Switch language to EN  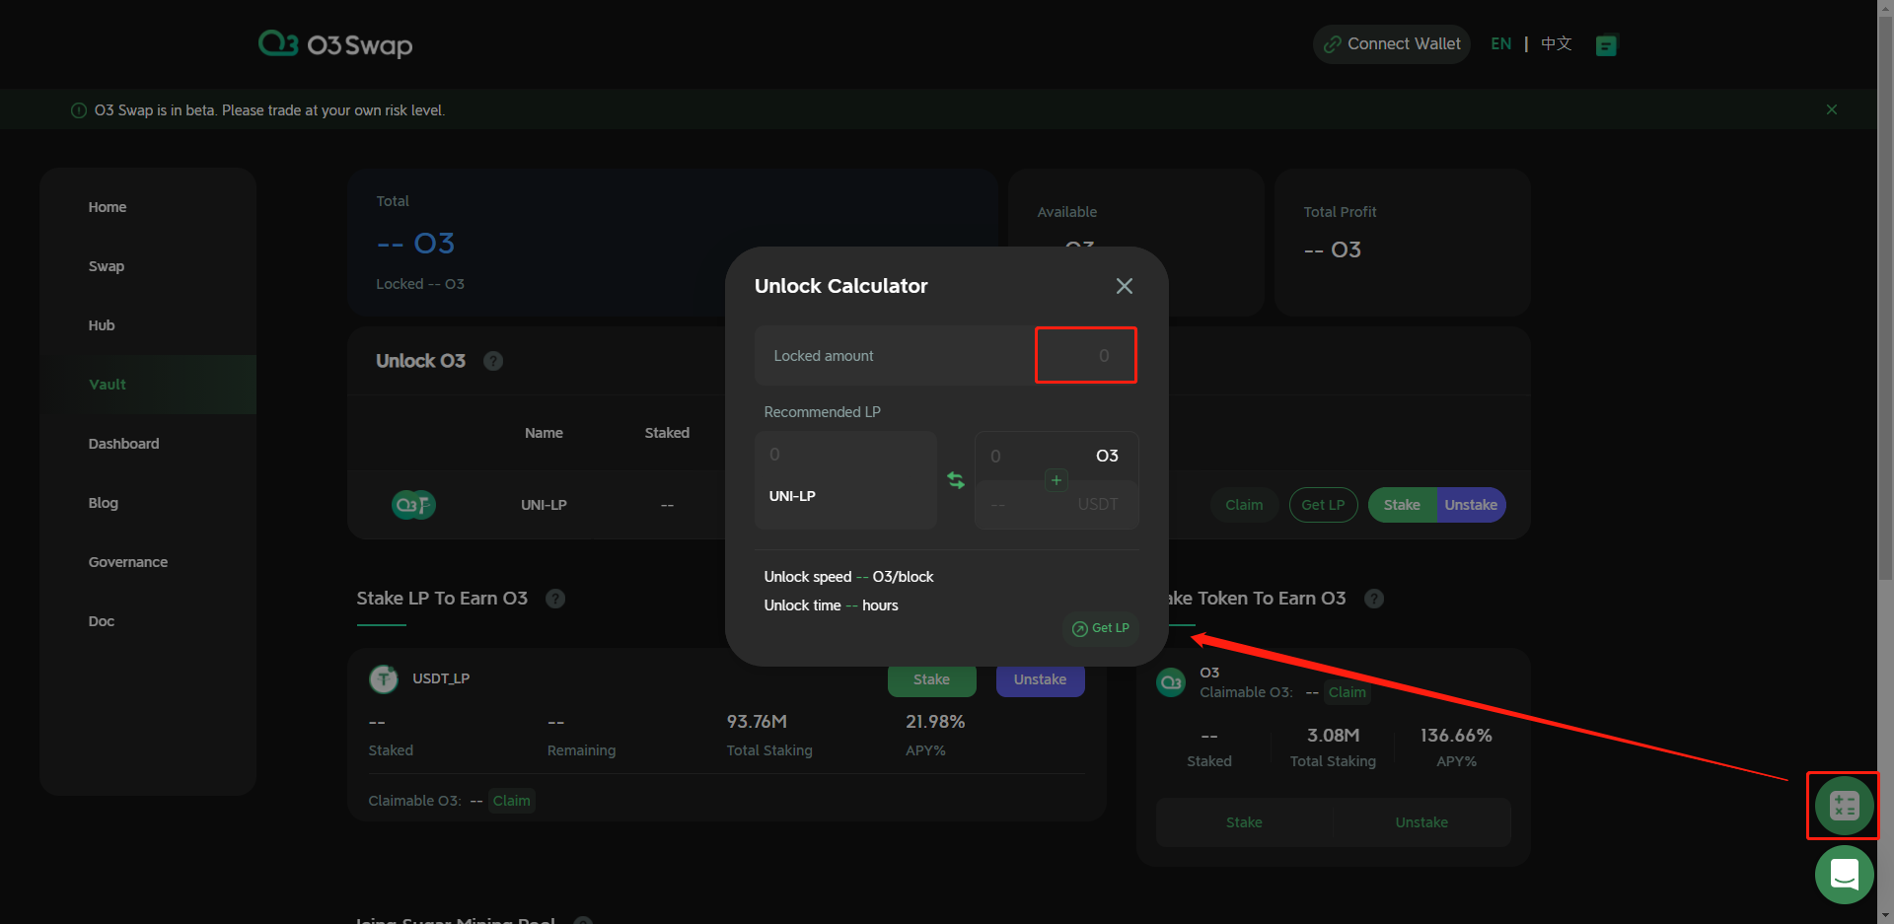point(1500,44)
